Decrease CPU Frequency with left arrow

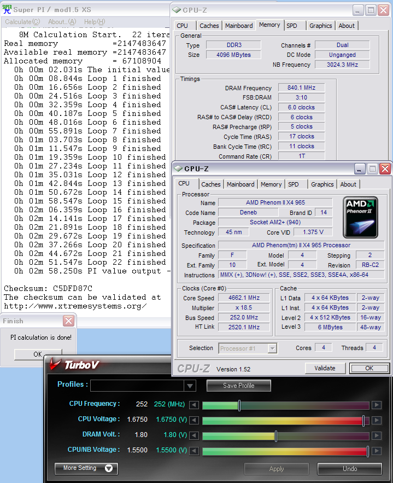(194, 405)
